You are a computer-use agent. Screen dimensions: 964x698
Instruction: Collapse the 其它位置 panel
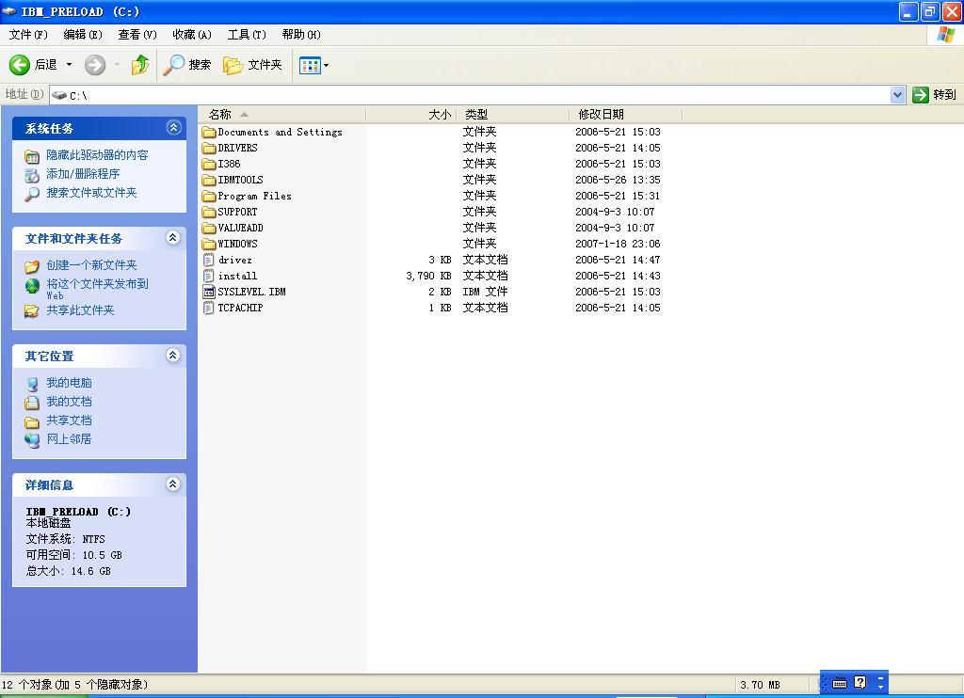click(173, 356)
